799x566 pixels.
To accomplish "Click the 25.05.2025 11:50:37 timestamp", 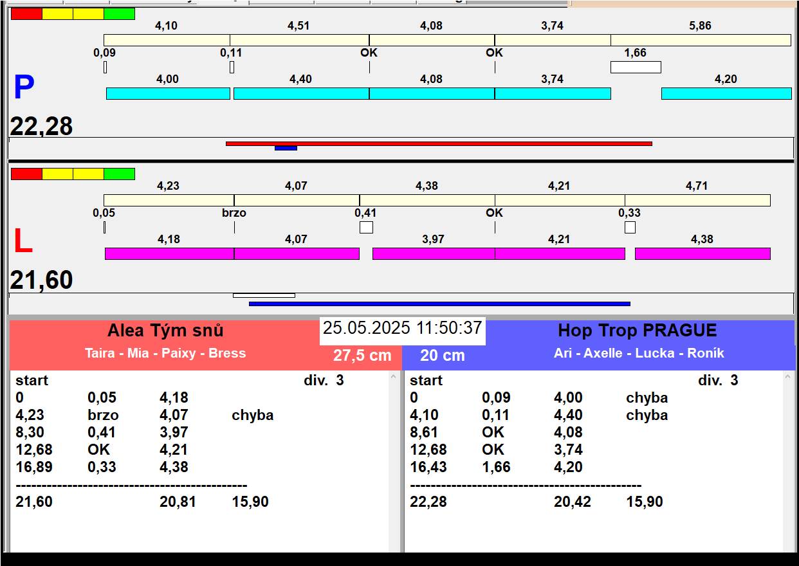I will point(403,329).
